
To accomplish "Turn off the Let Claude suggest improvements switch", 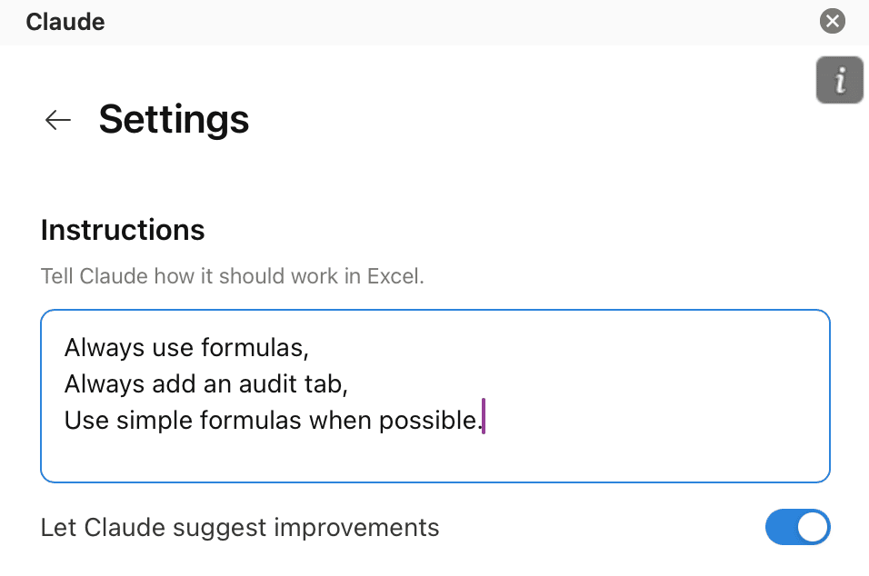I will (797, 527).
